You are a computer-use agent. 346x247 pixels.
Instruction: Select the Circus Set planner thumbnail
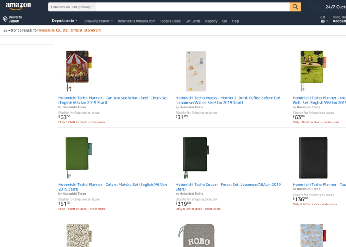point(77,71)
